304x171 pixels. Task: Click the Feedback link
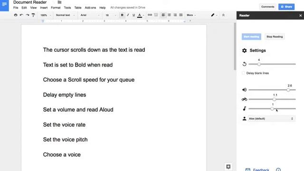tap(261, 170)
